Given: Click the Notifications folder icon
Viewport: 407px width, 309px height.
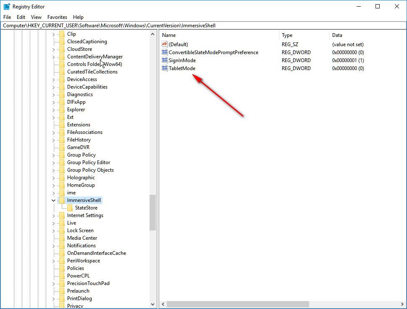Looking at the screenshot, I should tap(62, 246).
